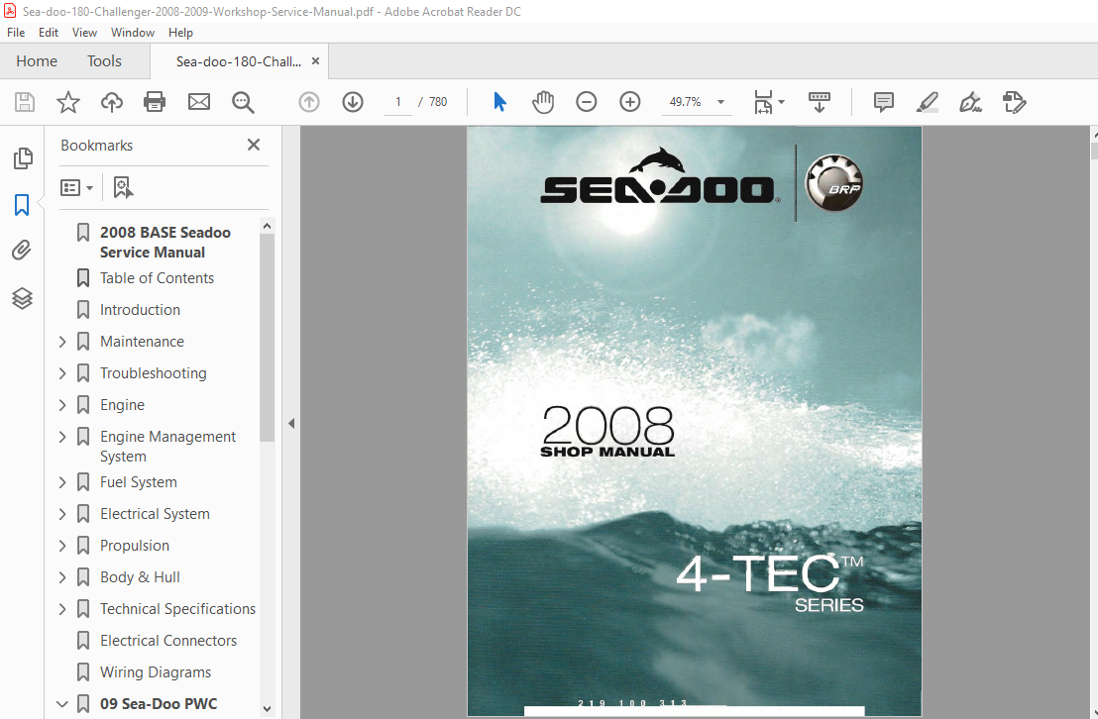Click the rotate/share page icon in toolbar
1098x719 pixels.
[1014, 102]
